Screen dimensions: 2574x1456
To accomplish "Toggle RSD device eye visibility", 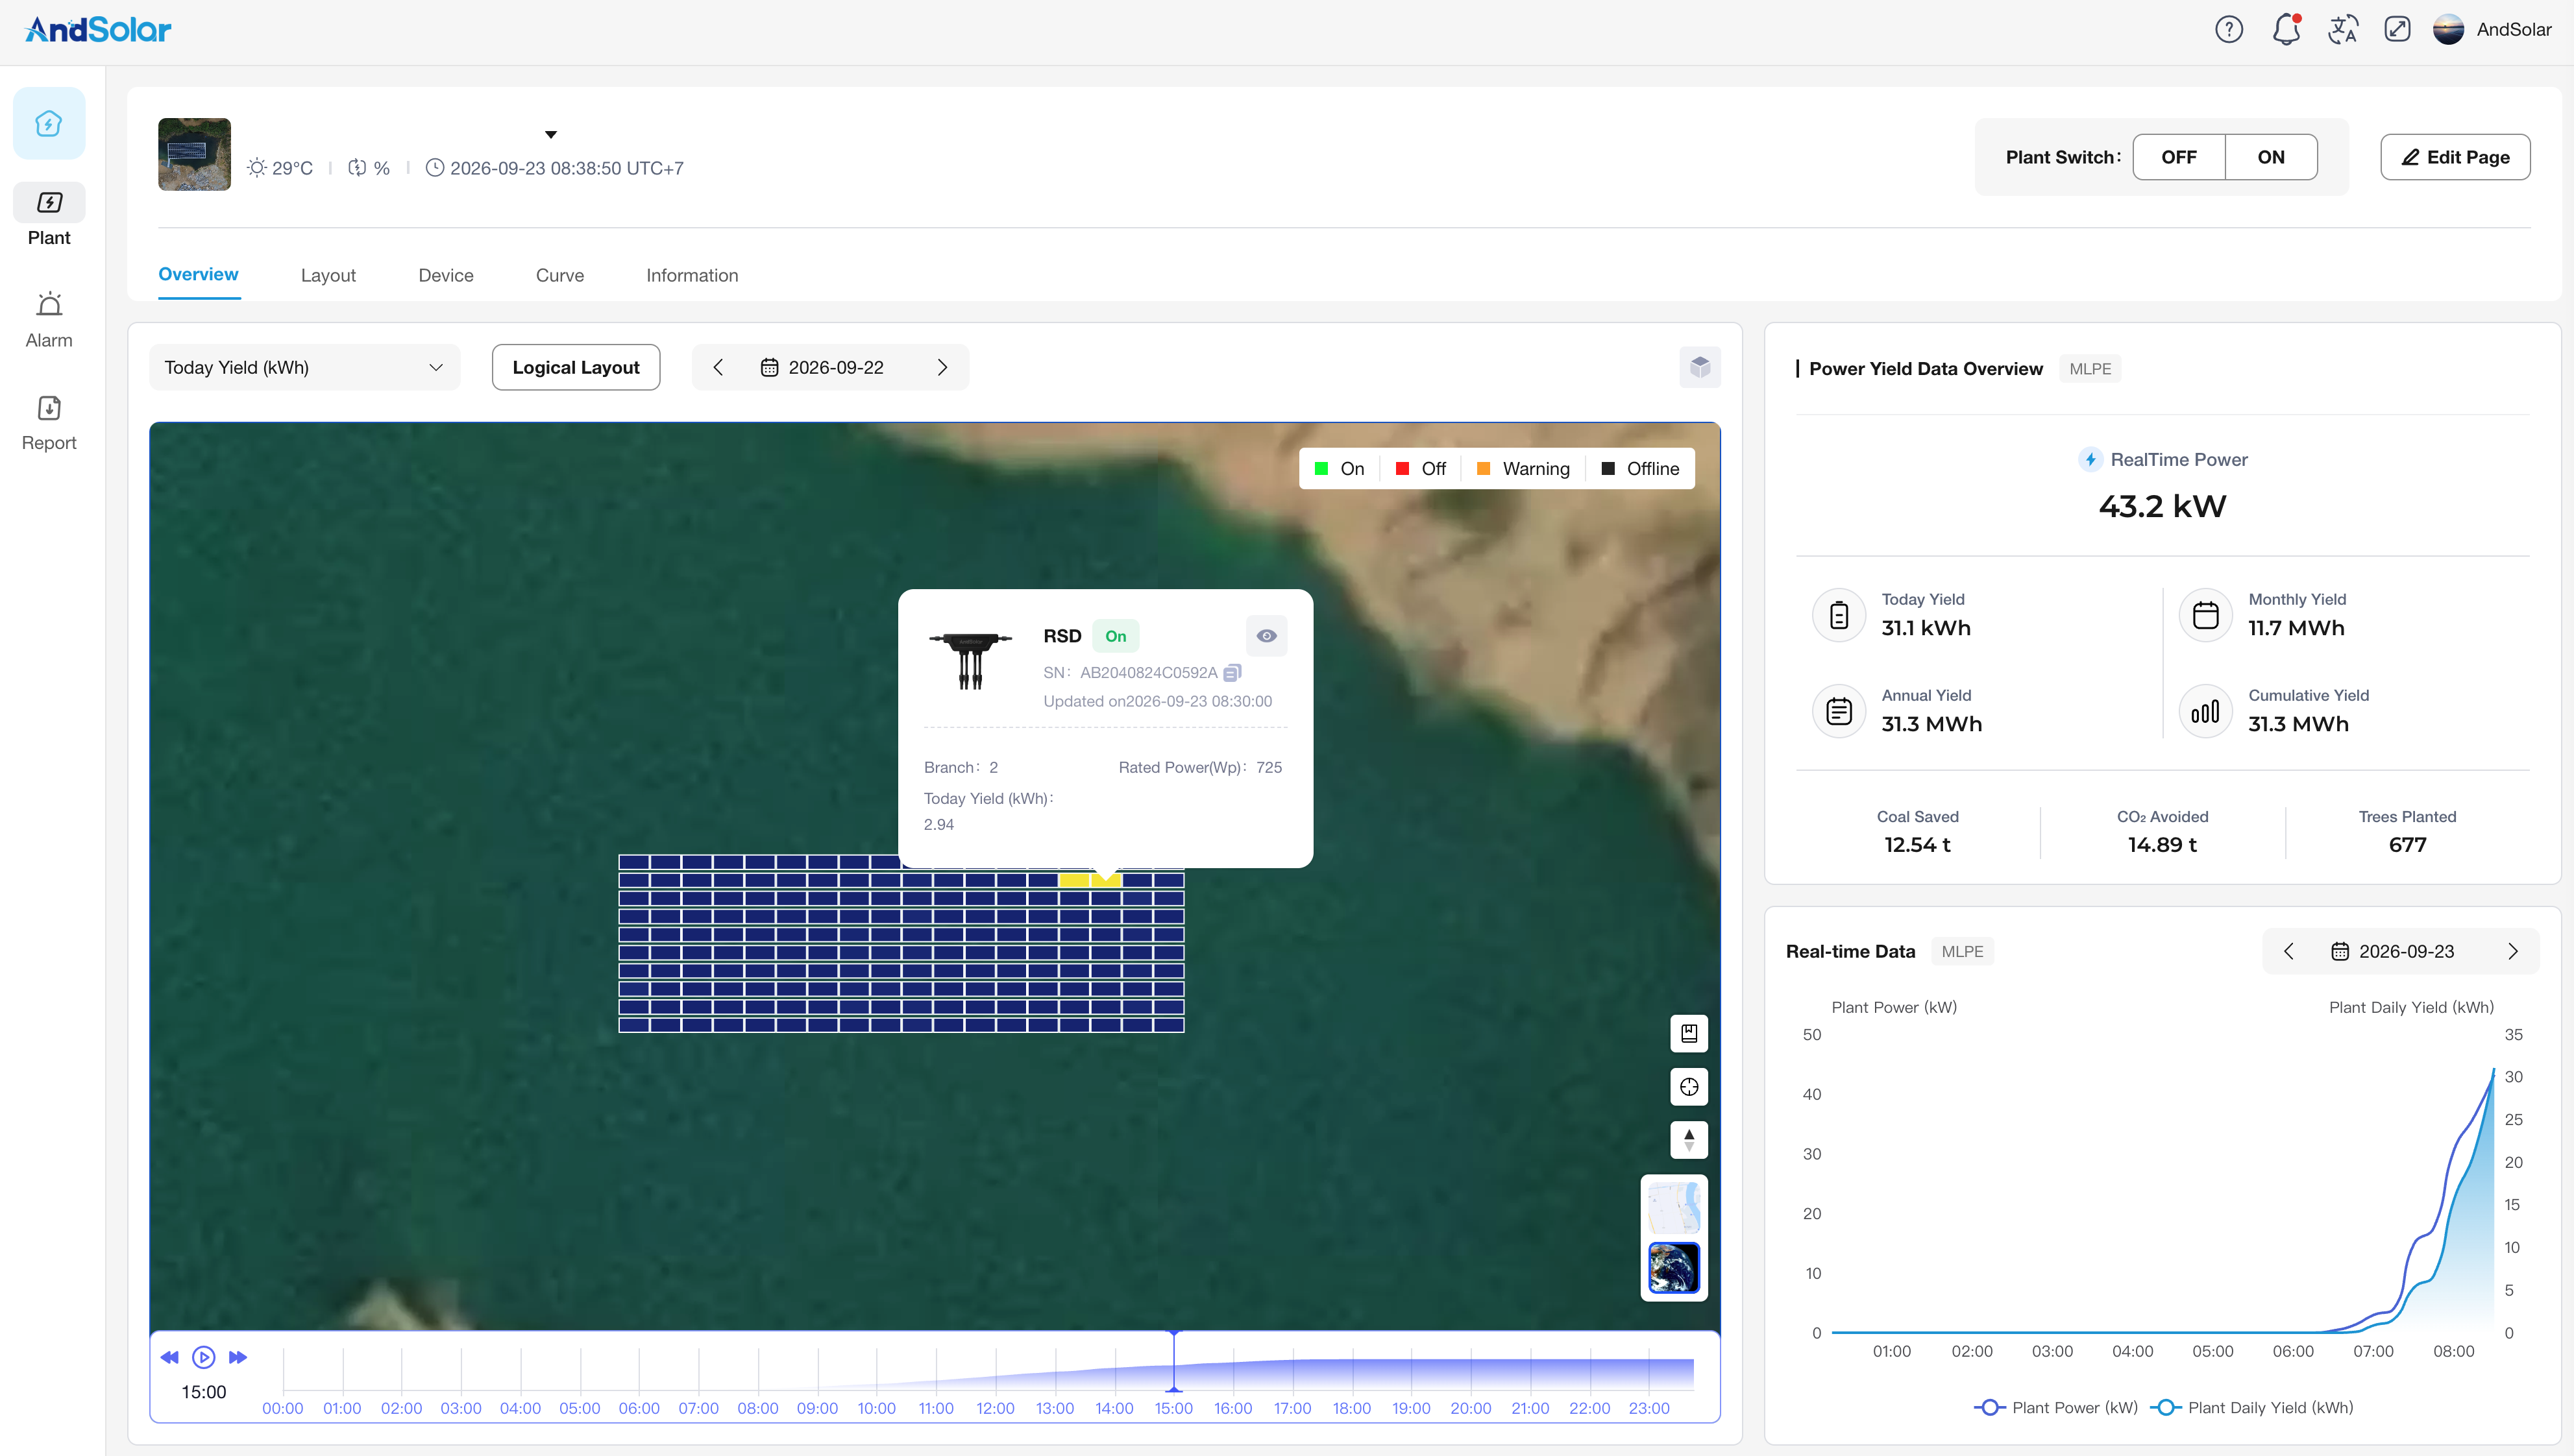I will pos(1266,636).
